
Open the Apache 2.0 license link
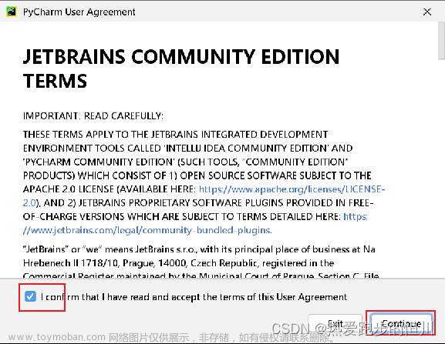coord(292,189)
